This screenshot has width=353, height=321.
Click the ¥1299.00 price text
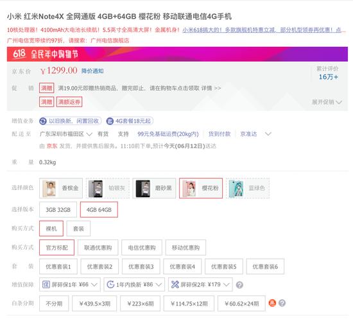[59, 71]
